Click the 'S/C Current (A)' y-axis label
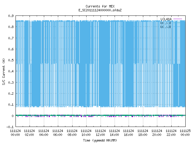The image size is (191, 143). point(4,72)
